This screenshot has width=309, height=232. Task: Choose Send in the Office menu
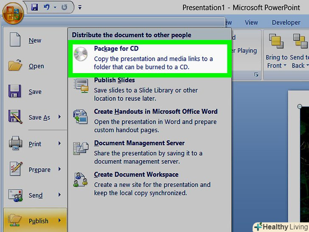36,195
